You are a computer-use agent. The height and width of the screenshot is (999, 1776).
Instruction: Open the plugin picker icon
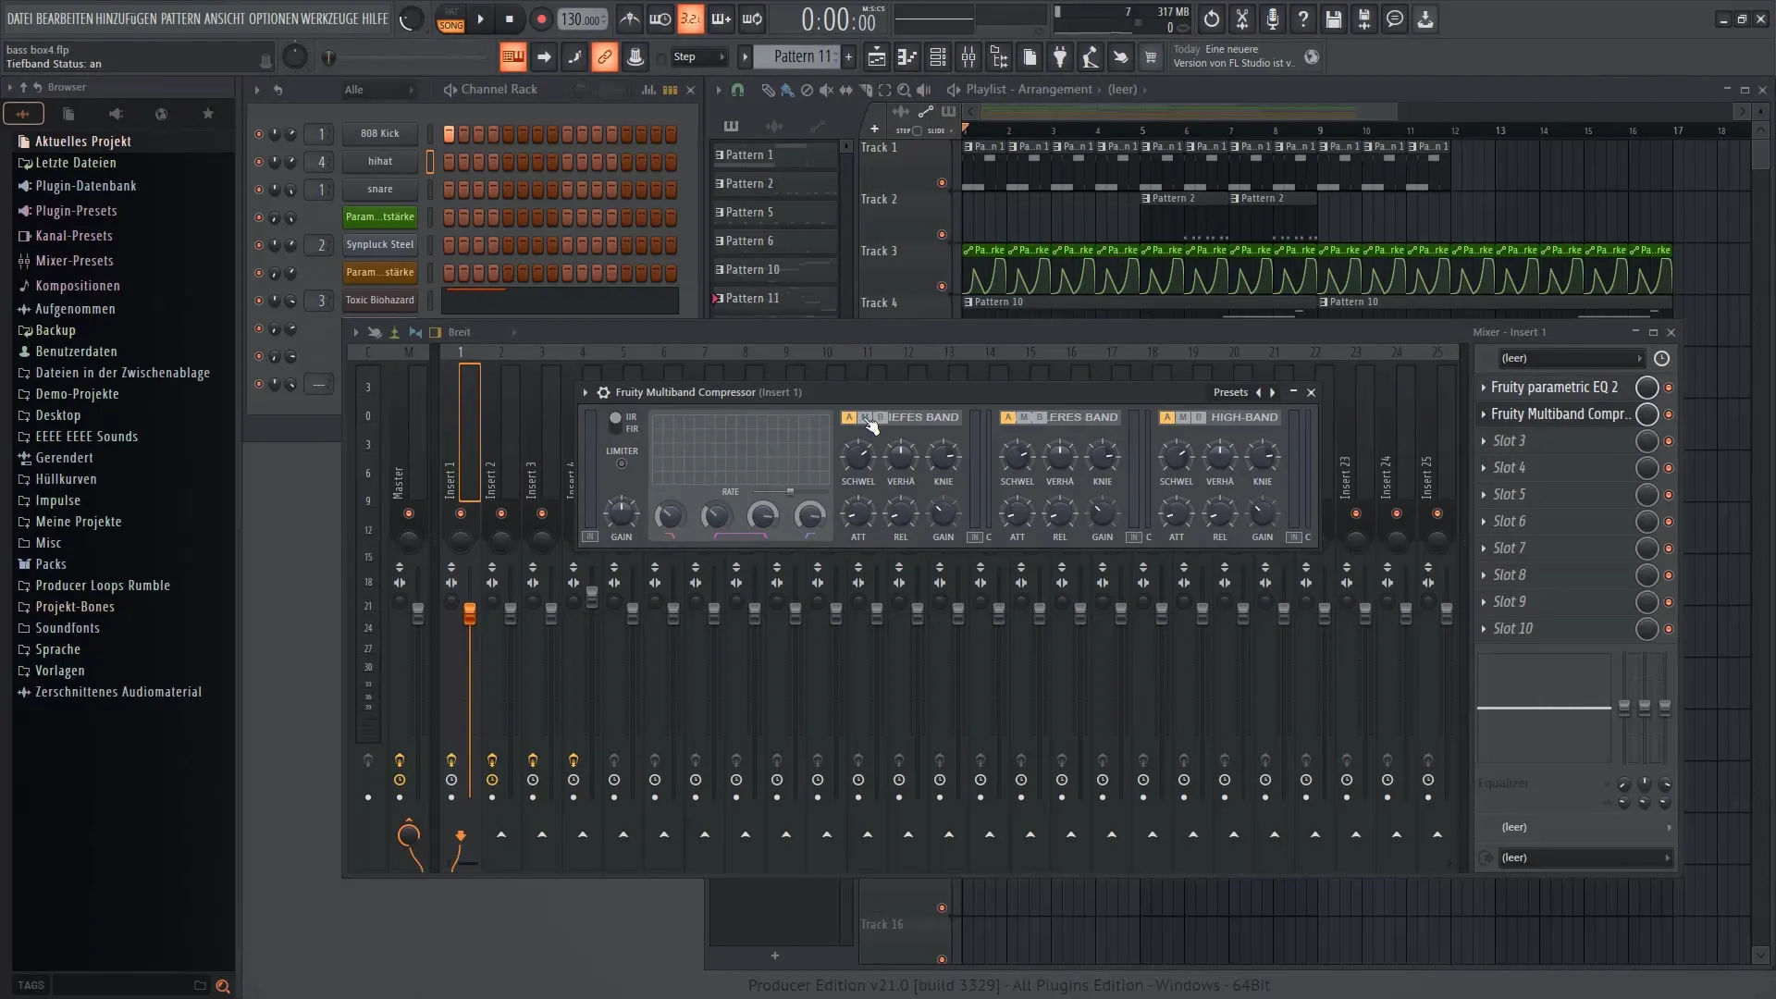1060,57
